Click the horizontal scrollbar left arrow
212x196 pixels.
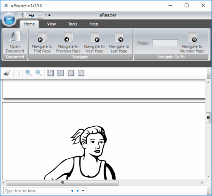pos(3,183)
